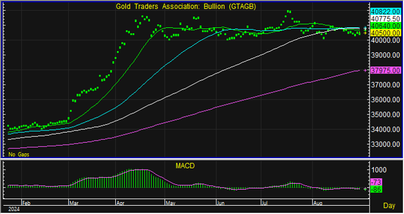Viewport: 404px width, 214px height.
Task: Click the 37000.00 price axis label
Action: [x=386, y=85]
